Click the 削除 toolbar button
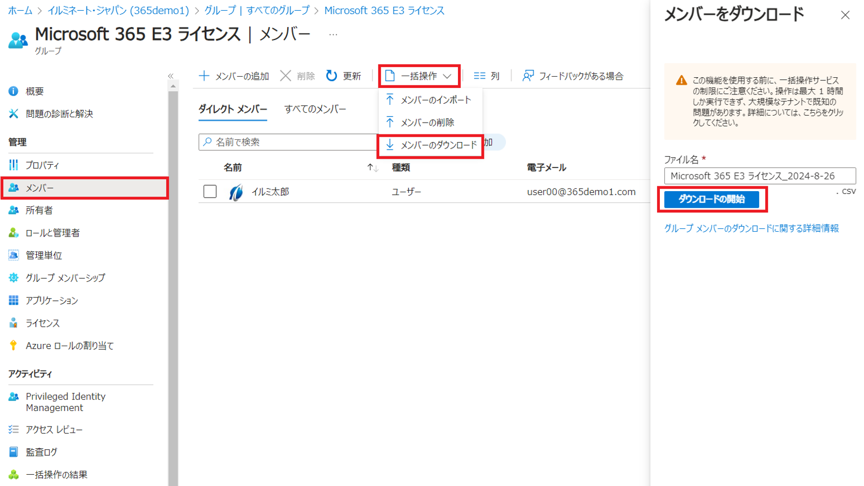 298,76
